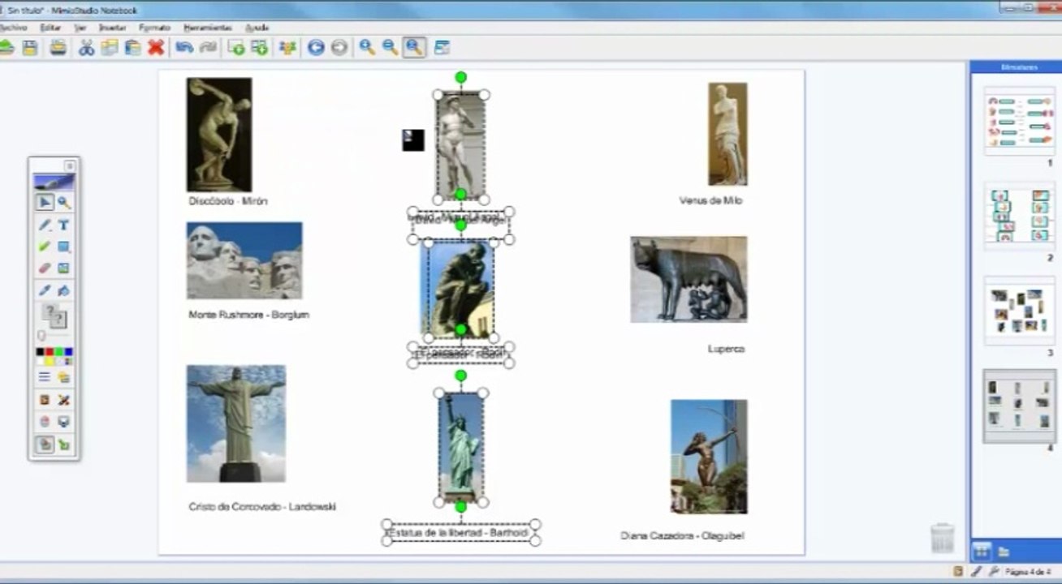Choose the selection arrow tool in floating palette
The image size is (1062, 584).
click(45, 203)
